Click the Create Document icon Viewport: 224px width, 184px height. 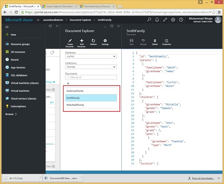(x=70, y=40)
